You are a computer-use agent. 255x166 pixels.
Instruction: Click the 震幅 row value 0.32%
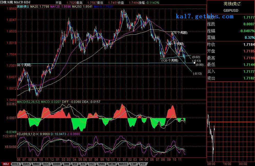(x=250, y=38)
